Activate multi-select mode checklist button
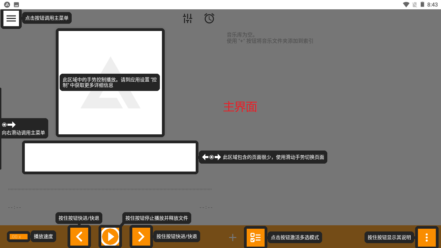 tap(256, 237)
